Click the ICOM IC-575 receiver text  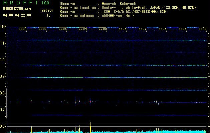click(134, 12)
